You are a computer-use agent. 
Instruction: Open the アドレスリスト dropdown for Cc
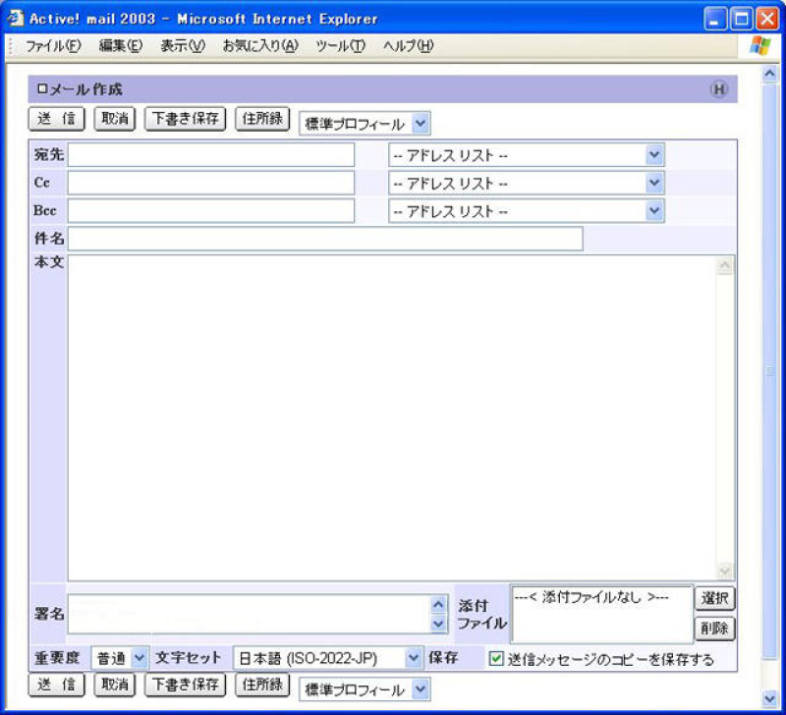pyautogui.click(x=527, y=184)
